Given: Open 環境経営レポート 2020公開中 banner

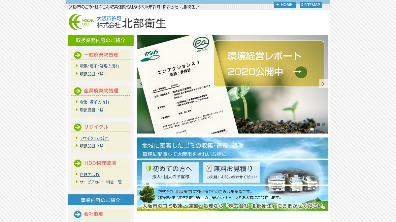Looking at the screenshot, I should 269,64.
